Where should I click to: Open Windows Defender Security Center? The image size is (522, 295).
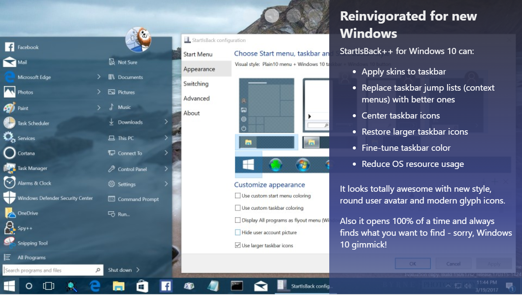point(55,198)
